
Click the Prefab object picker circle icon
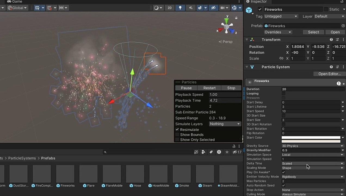point(343,26)
